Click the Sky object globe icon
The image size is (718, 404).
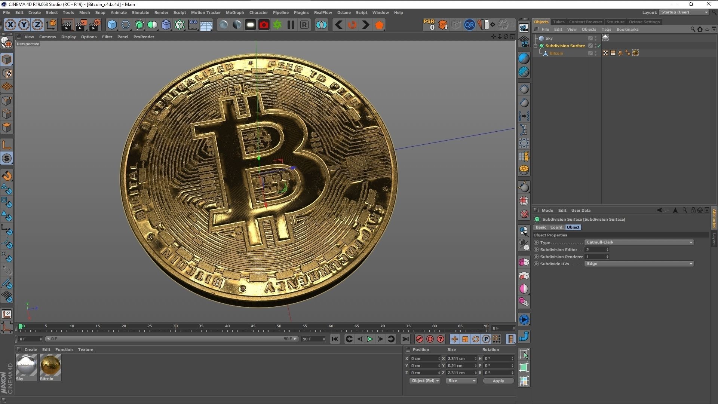(541, 38)
